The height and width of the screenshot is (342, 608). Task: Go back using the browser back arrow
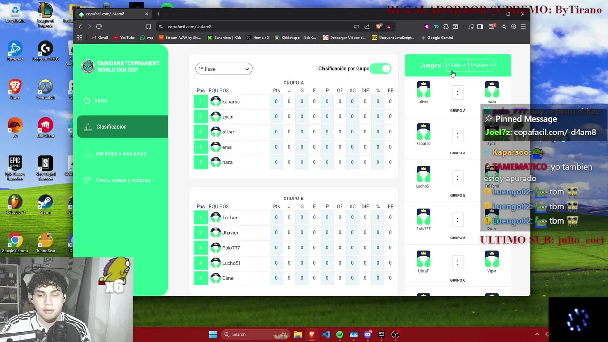[x=80, y=27]
